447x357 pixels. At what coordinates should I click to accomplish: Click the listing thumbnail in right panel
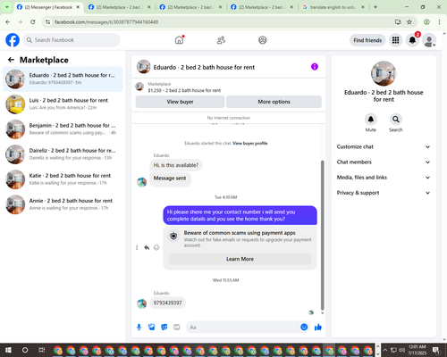tap(384, 73)
